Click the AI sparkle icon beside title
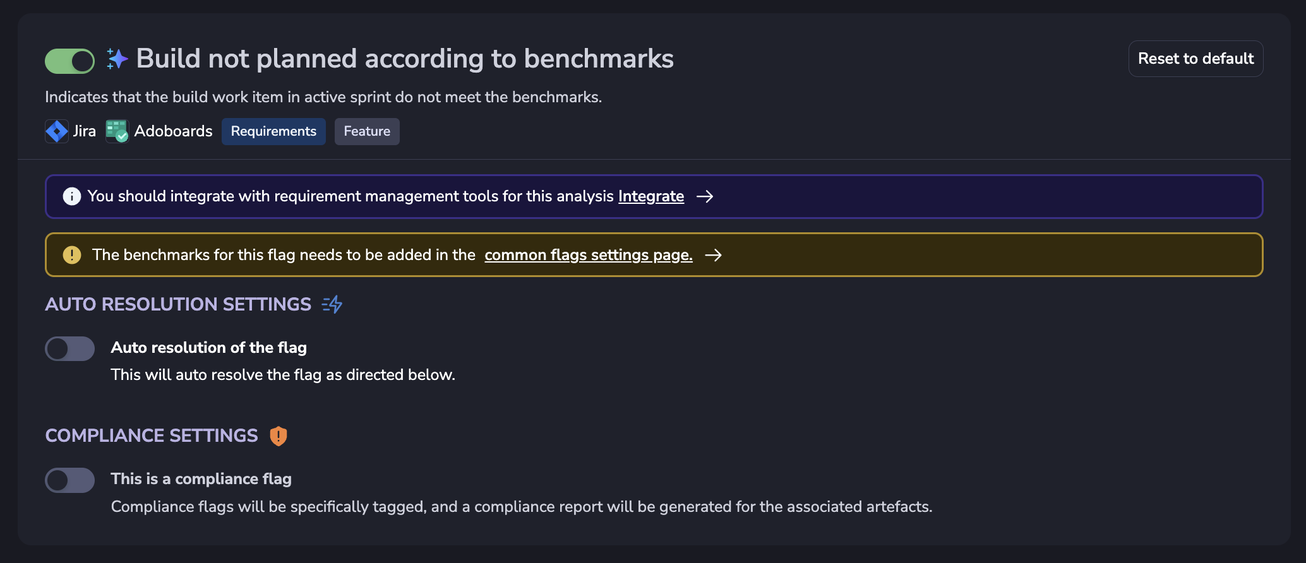1306x563 pixels. (x=117, y=59)
